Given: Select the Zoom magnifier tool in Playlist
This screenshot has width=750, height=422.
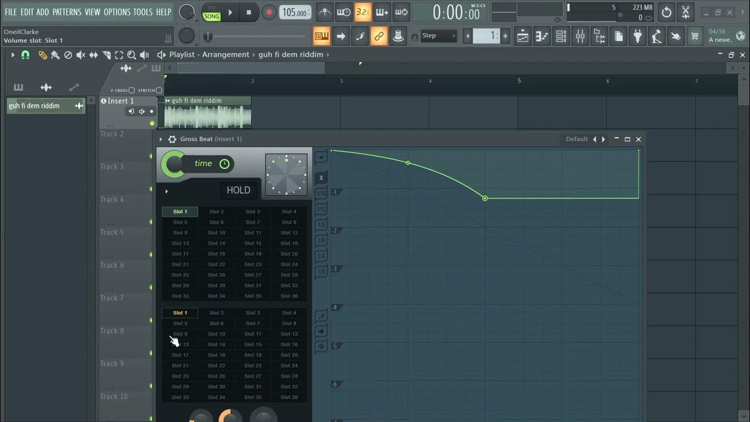Looking at the screenshot, I should (132, 55).
